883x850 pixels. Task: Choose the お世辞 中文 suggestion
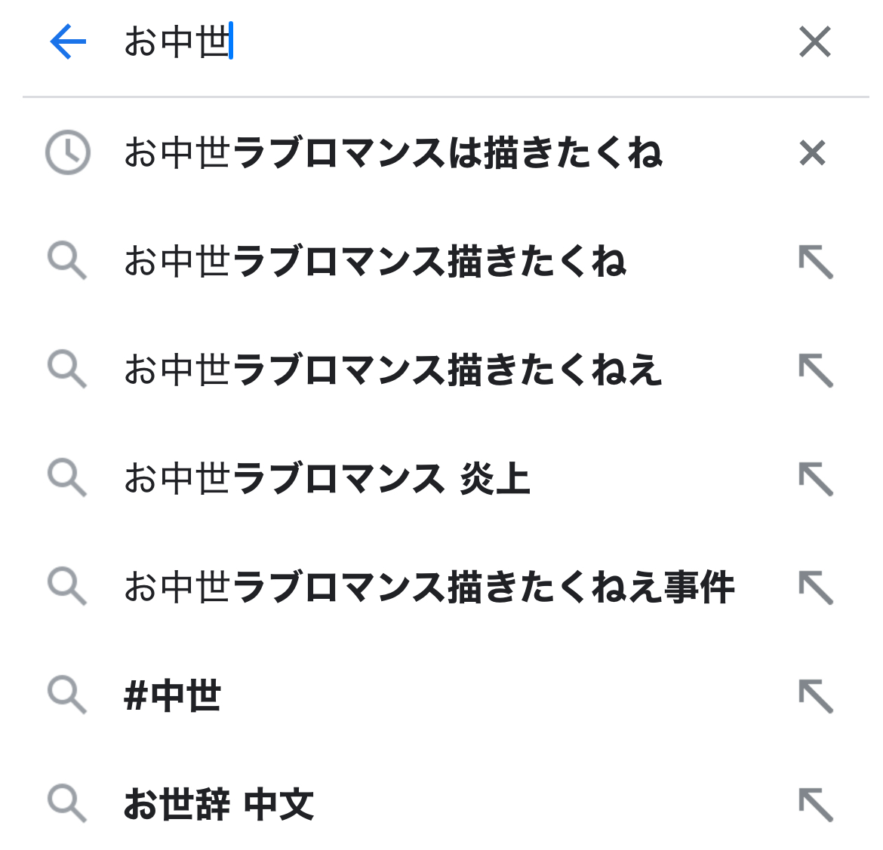click(219, 806)
